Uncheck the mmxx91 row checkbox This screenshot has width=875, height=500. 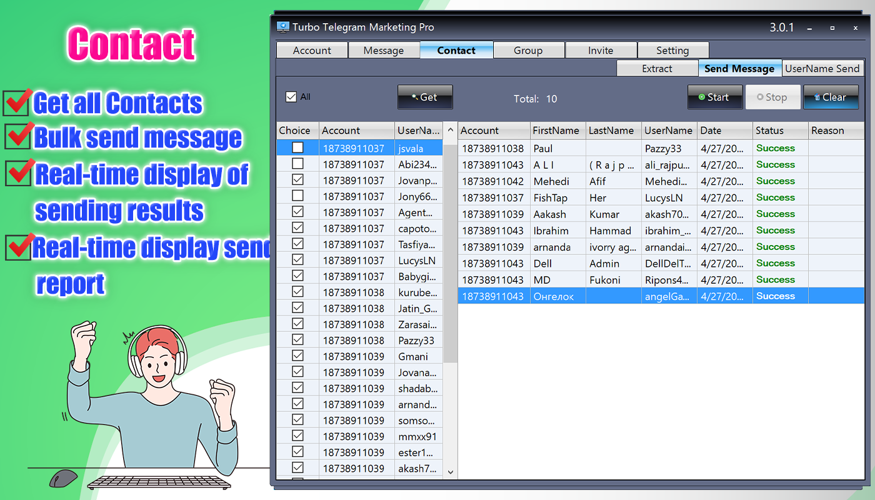297,436
